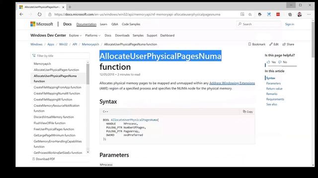Viewport: 318px width, 178px height.
Task: Click Download PDF
Action: pos(44,159)
